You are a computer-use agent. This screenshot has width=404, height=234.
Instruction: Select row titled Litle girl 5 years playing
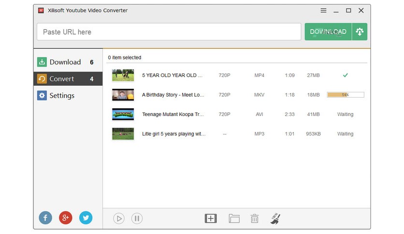click(173, 134)
